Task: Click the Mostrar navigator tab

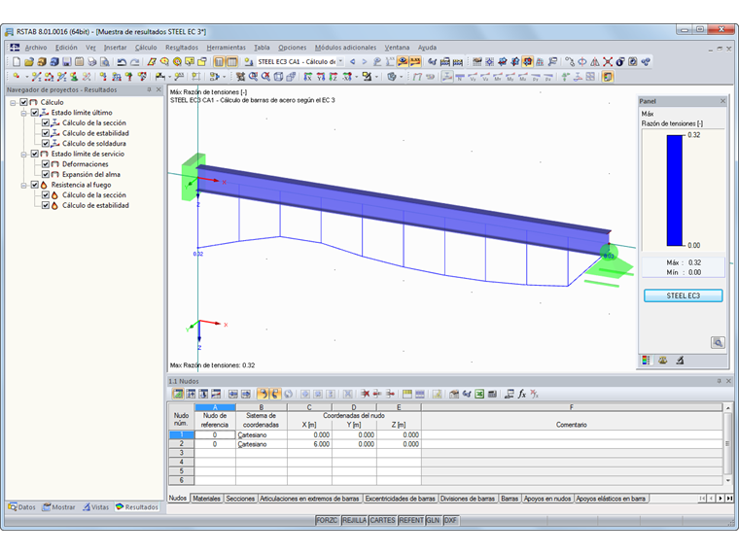Action: pos(59,507)
